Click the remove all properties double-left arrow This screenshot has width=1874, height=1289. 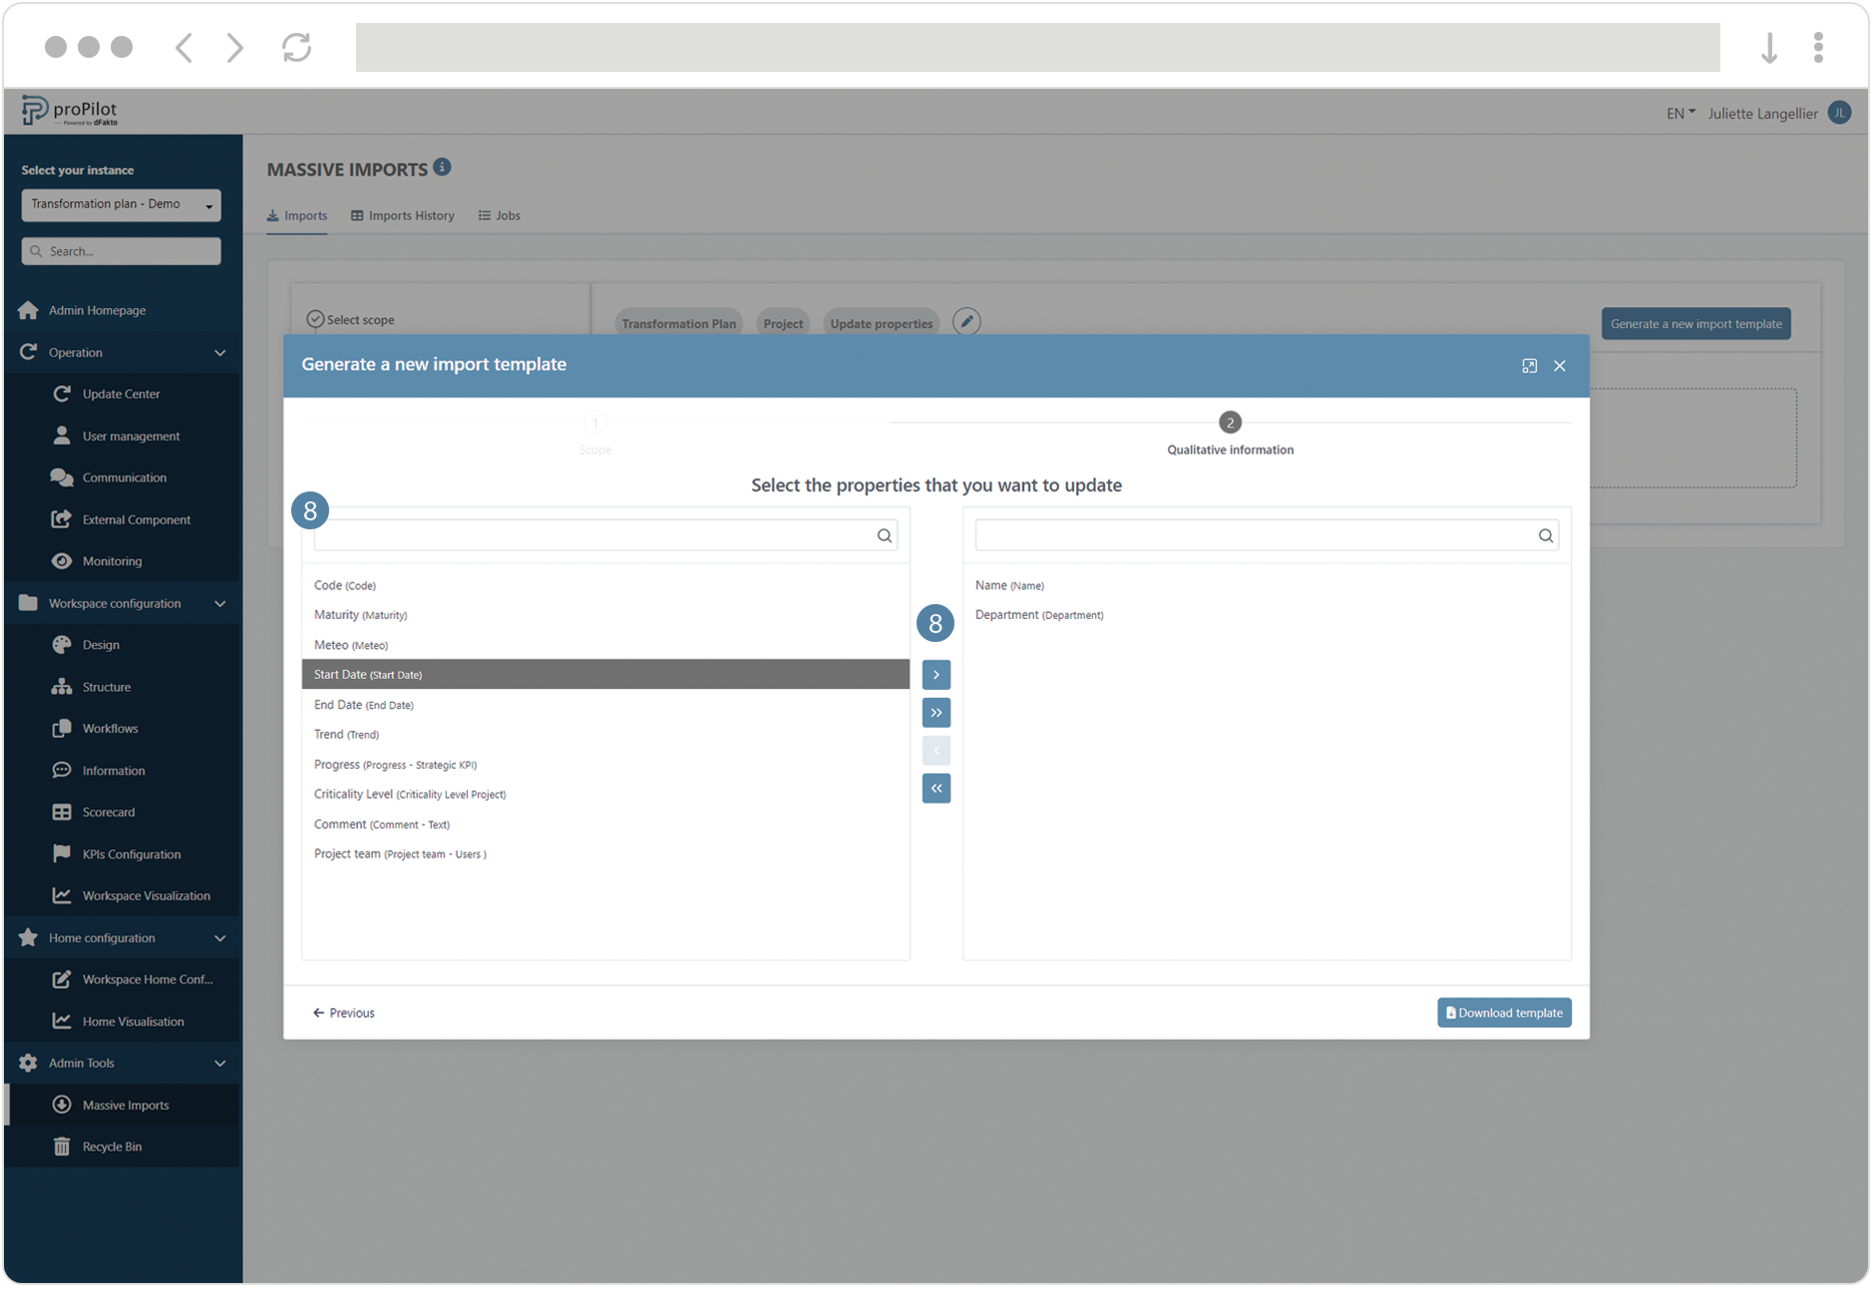(936, 789)
